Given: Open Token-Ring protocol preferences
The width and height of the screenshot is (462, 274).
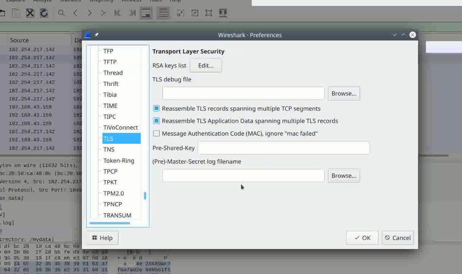Looking at the screenshot, I should tap(119, 161).
